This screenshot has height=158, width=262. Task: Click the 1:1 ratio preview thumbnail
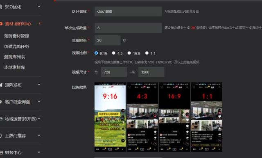coord(206,117)
